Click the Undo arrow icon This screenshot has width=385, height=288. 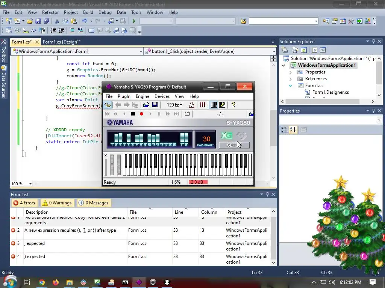85,21
